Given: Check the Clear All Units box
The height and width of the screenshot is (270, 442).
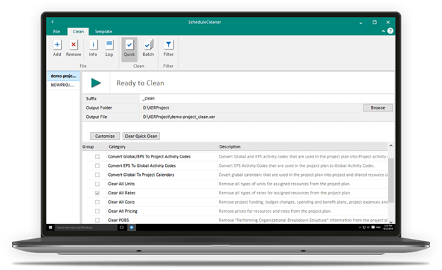Looking at the screenshot, I should (97, 184).
